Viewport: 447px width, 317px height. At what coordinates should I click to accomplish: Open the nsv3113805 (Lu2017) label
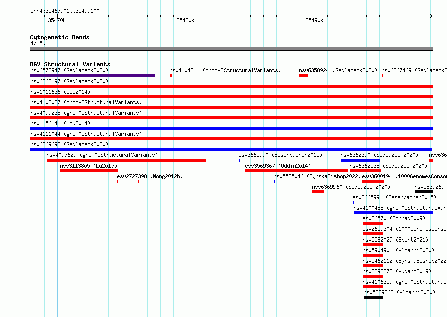[88, 166]
